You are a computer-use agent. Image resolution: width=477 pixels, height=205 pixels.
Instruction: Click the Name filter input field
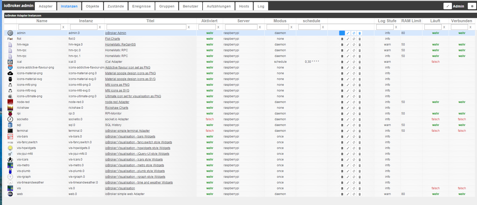click(x=40, y=27)
